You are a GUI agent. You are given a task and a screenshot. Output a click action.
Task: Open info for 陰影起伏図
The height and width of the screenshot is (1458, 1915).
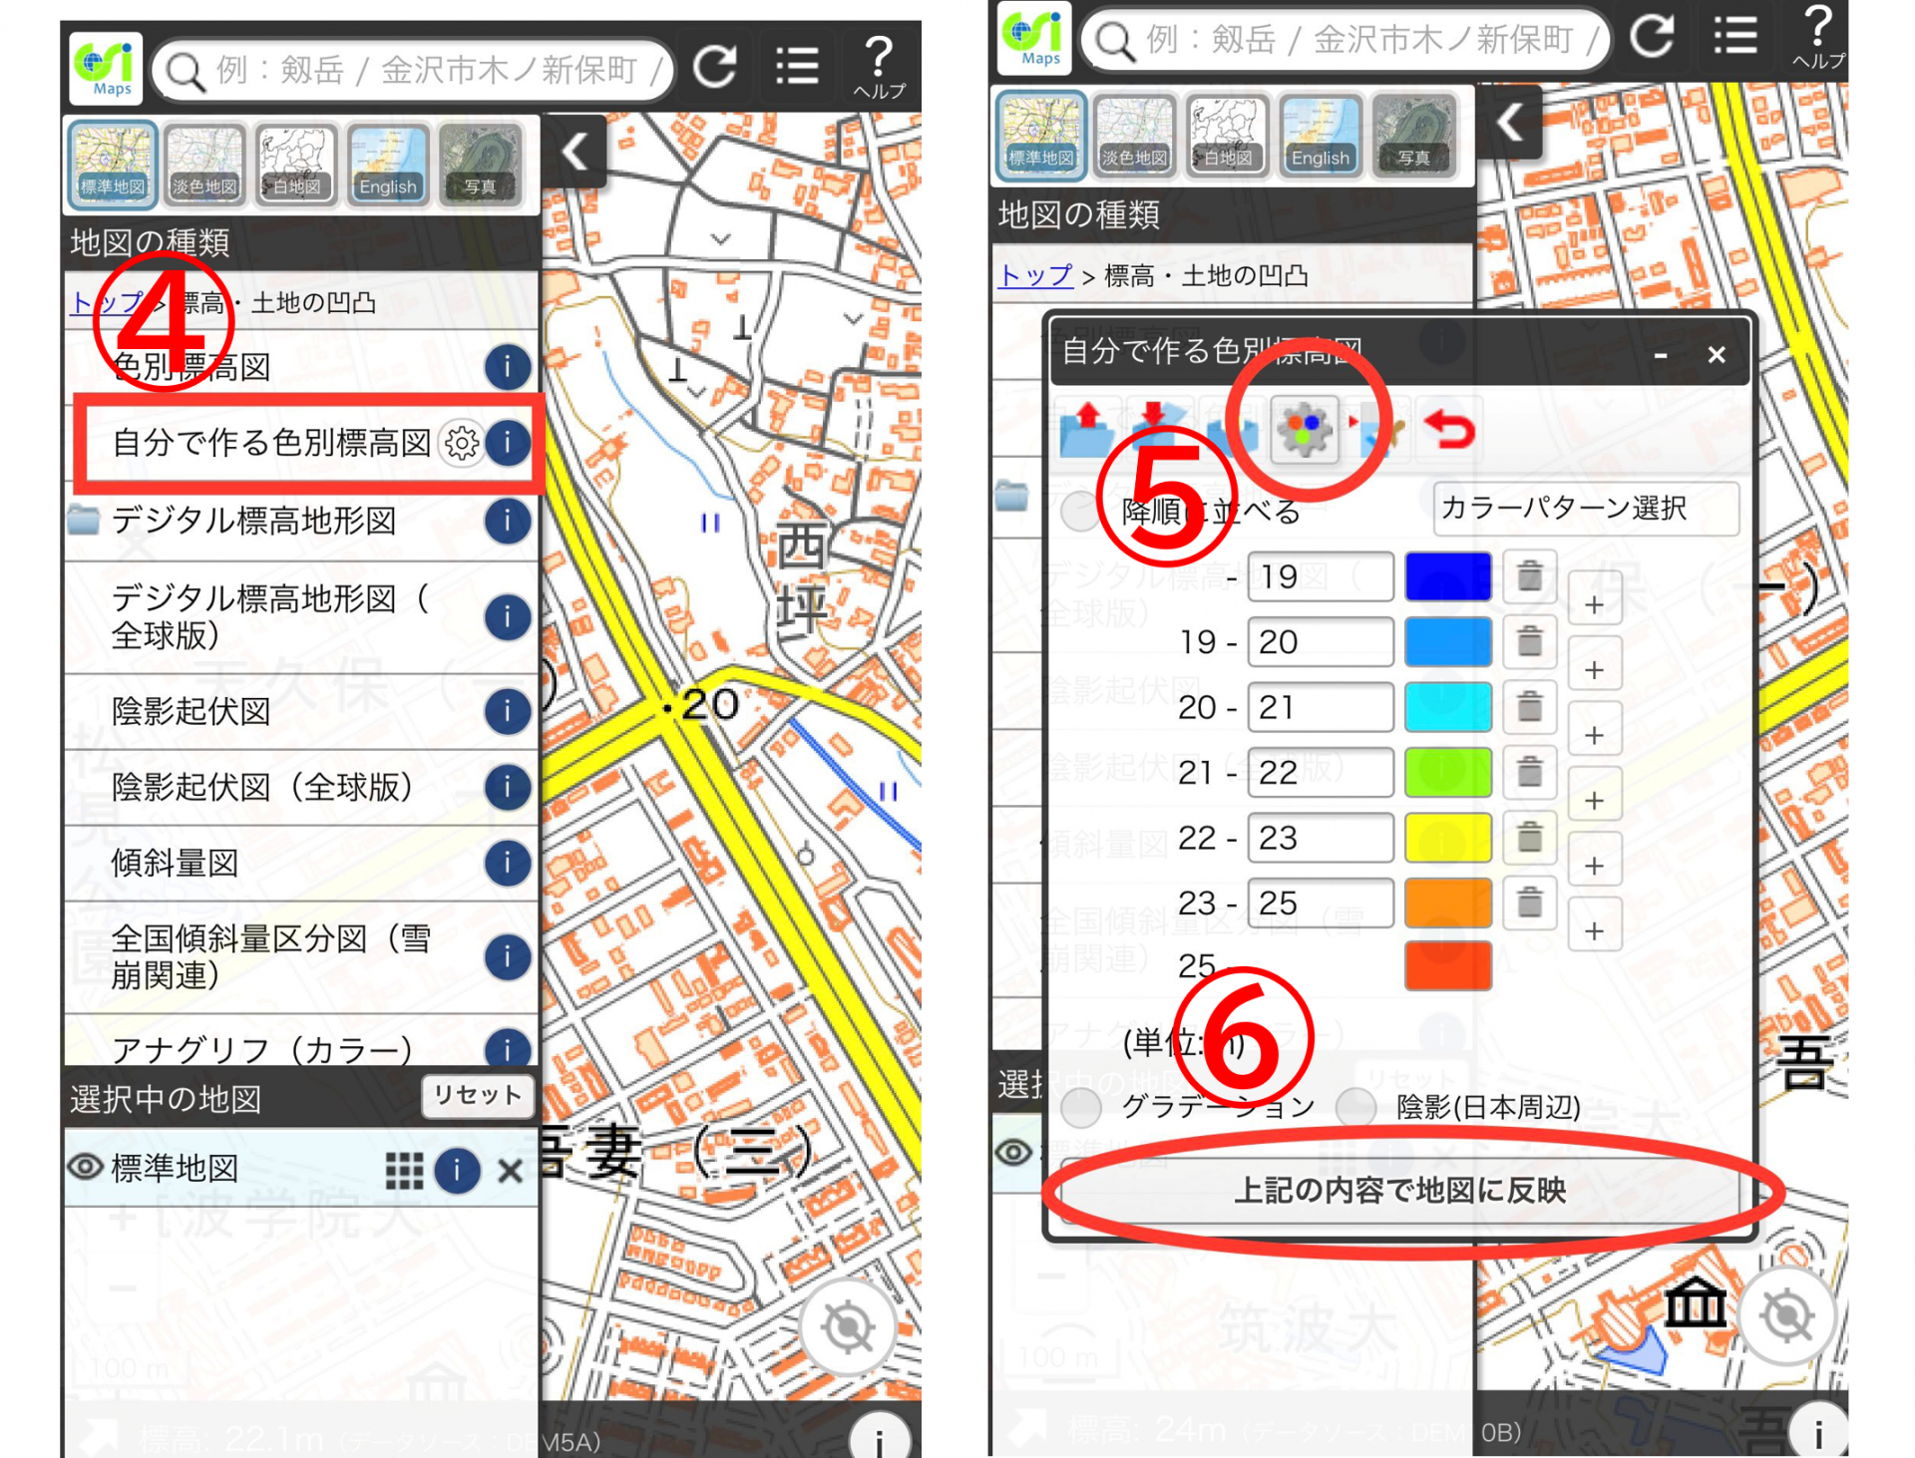[507, 711]
